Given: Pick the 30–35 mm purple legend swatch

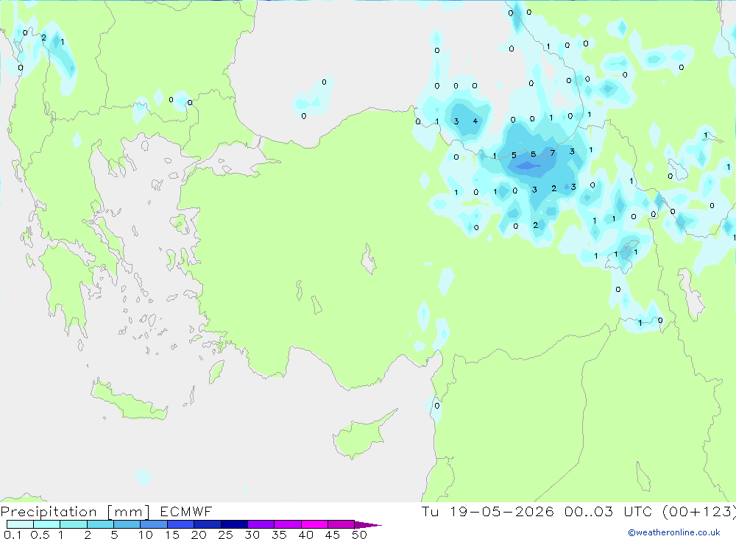Looking at the screenshot, I should (261, 524).
